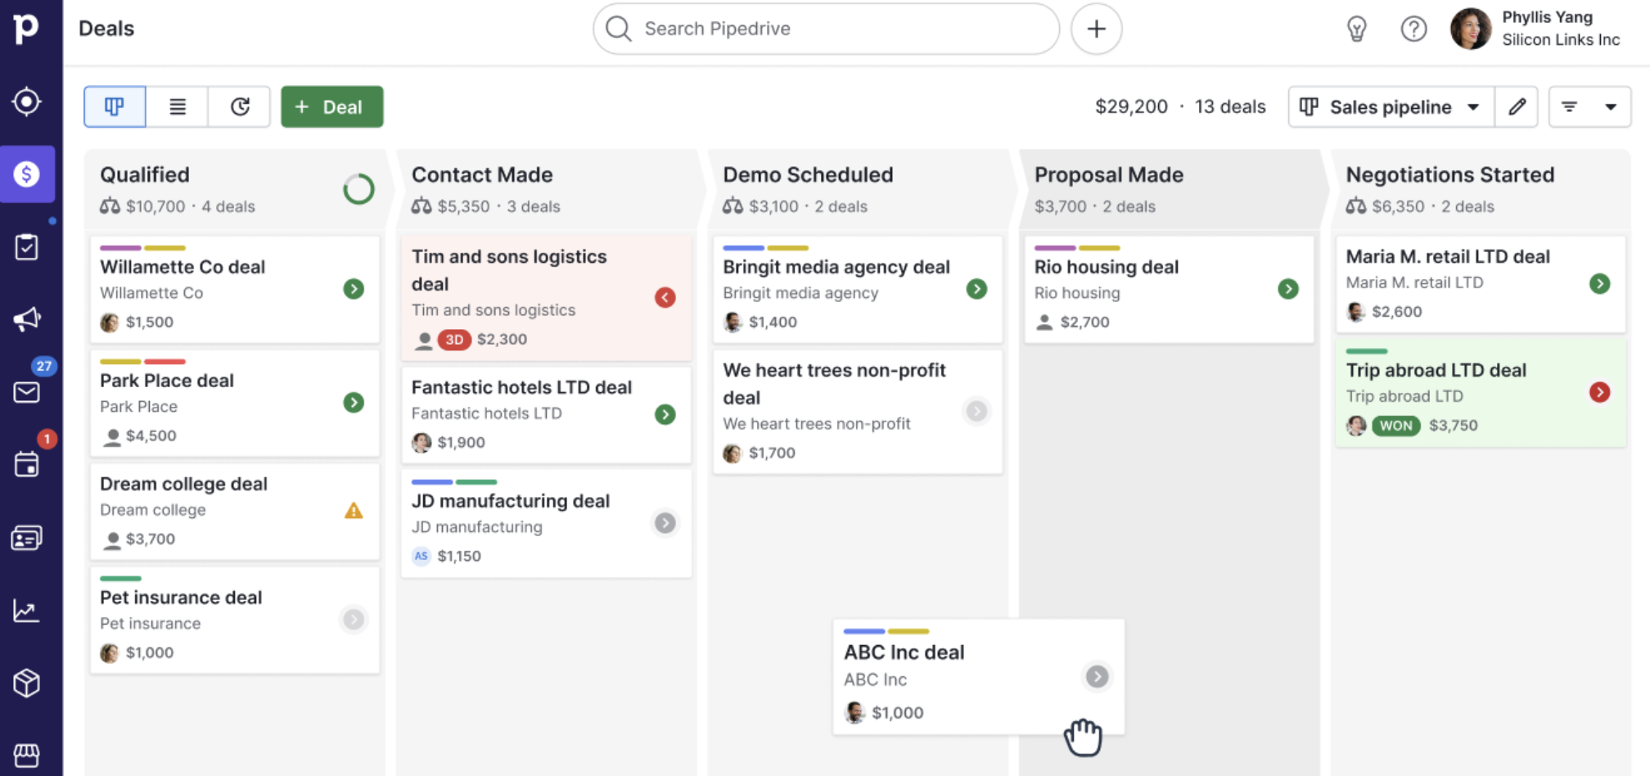Image resolution: width=1650 pixels, height=776 pixels.
Task: Switch to list view of deals
Action: click(177, 106)
